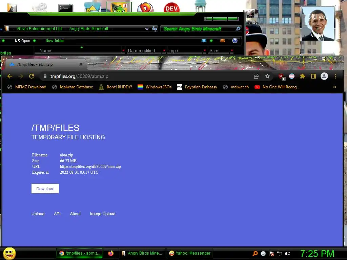Viewport: 347px width, 260px height.
Task: Click the address bar URL
Action: coord(79,76)
